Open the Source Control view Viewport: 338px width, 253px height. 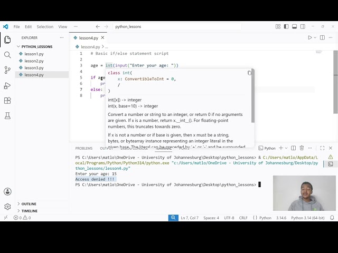7,70
